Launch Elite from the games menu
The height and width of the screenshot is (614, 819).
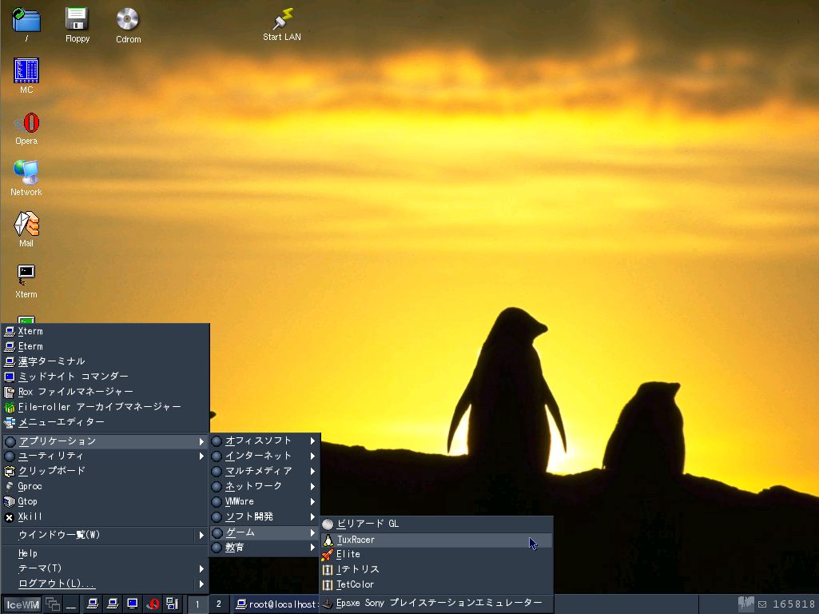[436, 554]
